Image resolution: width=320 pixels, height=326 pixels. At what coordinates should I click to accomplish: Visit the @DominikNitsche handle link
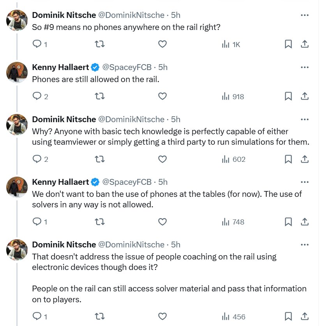point(131,15)
